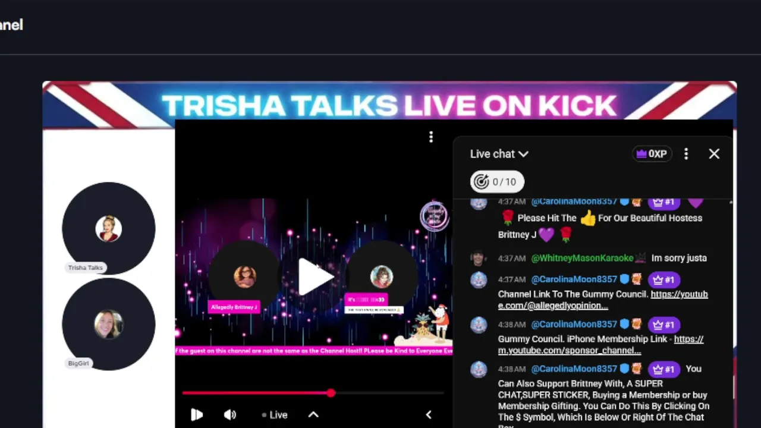Click the BigGirl name label
Image resolution: width=761 pixels, height=428 pixels.
(78, 363)
